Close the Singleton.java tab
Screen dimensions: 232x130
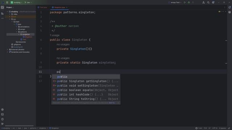click(67, 7)
